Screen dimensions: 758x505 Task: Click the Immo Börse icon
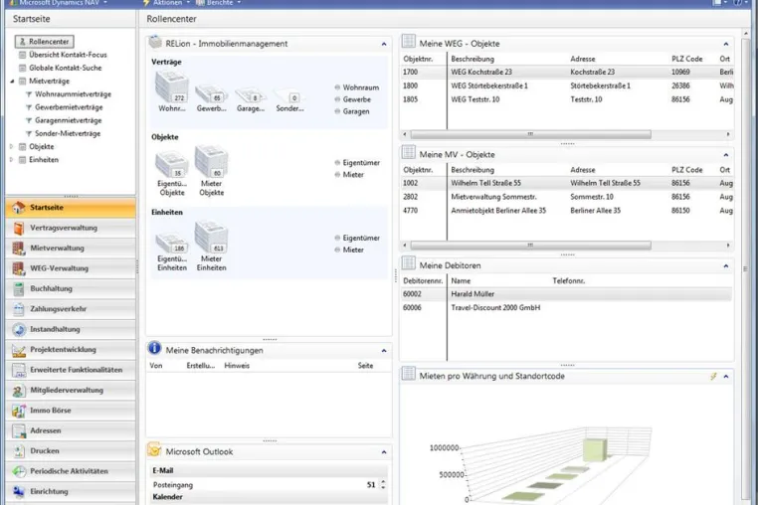click(18, 411)
